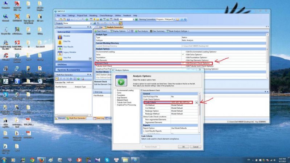Open the Modeling menu
The width and height of the screenshot is (290, 163).
pos(93,16)
